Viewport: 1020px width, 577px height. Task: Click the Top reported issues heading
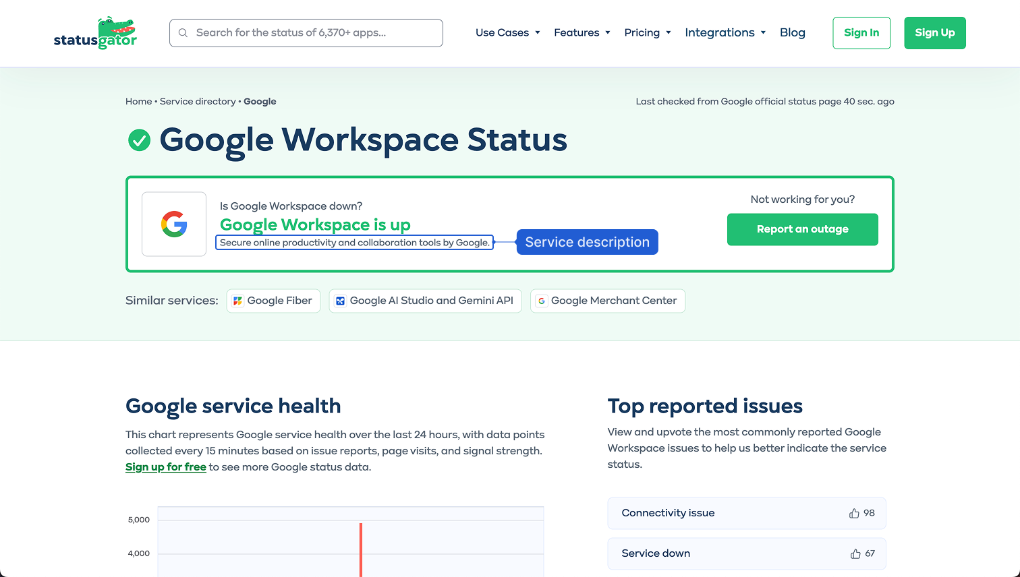point(705,406)
